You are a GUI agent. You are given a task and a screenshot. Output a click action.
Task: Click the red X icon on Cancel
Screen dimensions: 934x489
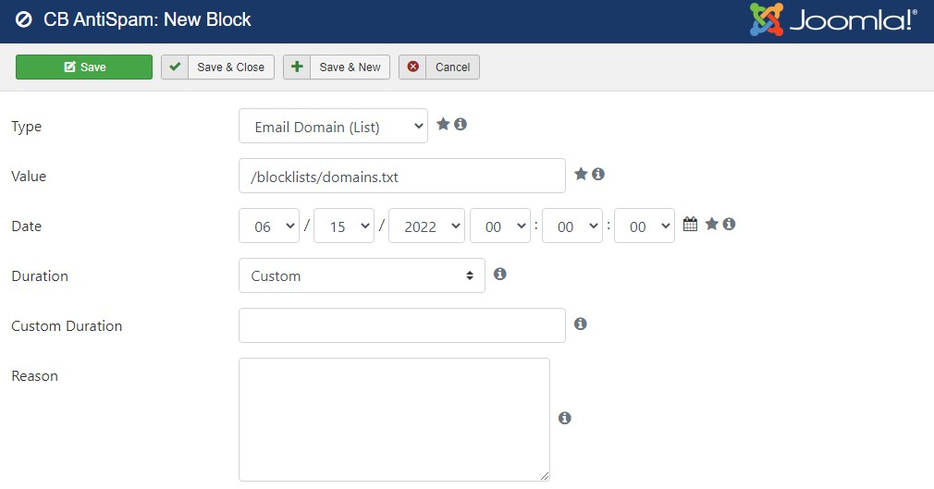coord(412,67)
